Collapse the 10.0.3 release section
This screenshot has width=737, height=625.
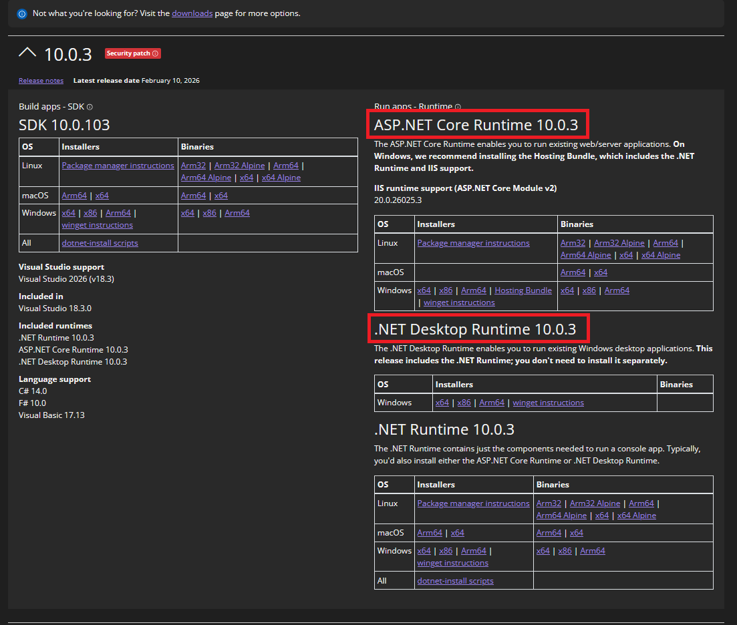point(27,53)
